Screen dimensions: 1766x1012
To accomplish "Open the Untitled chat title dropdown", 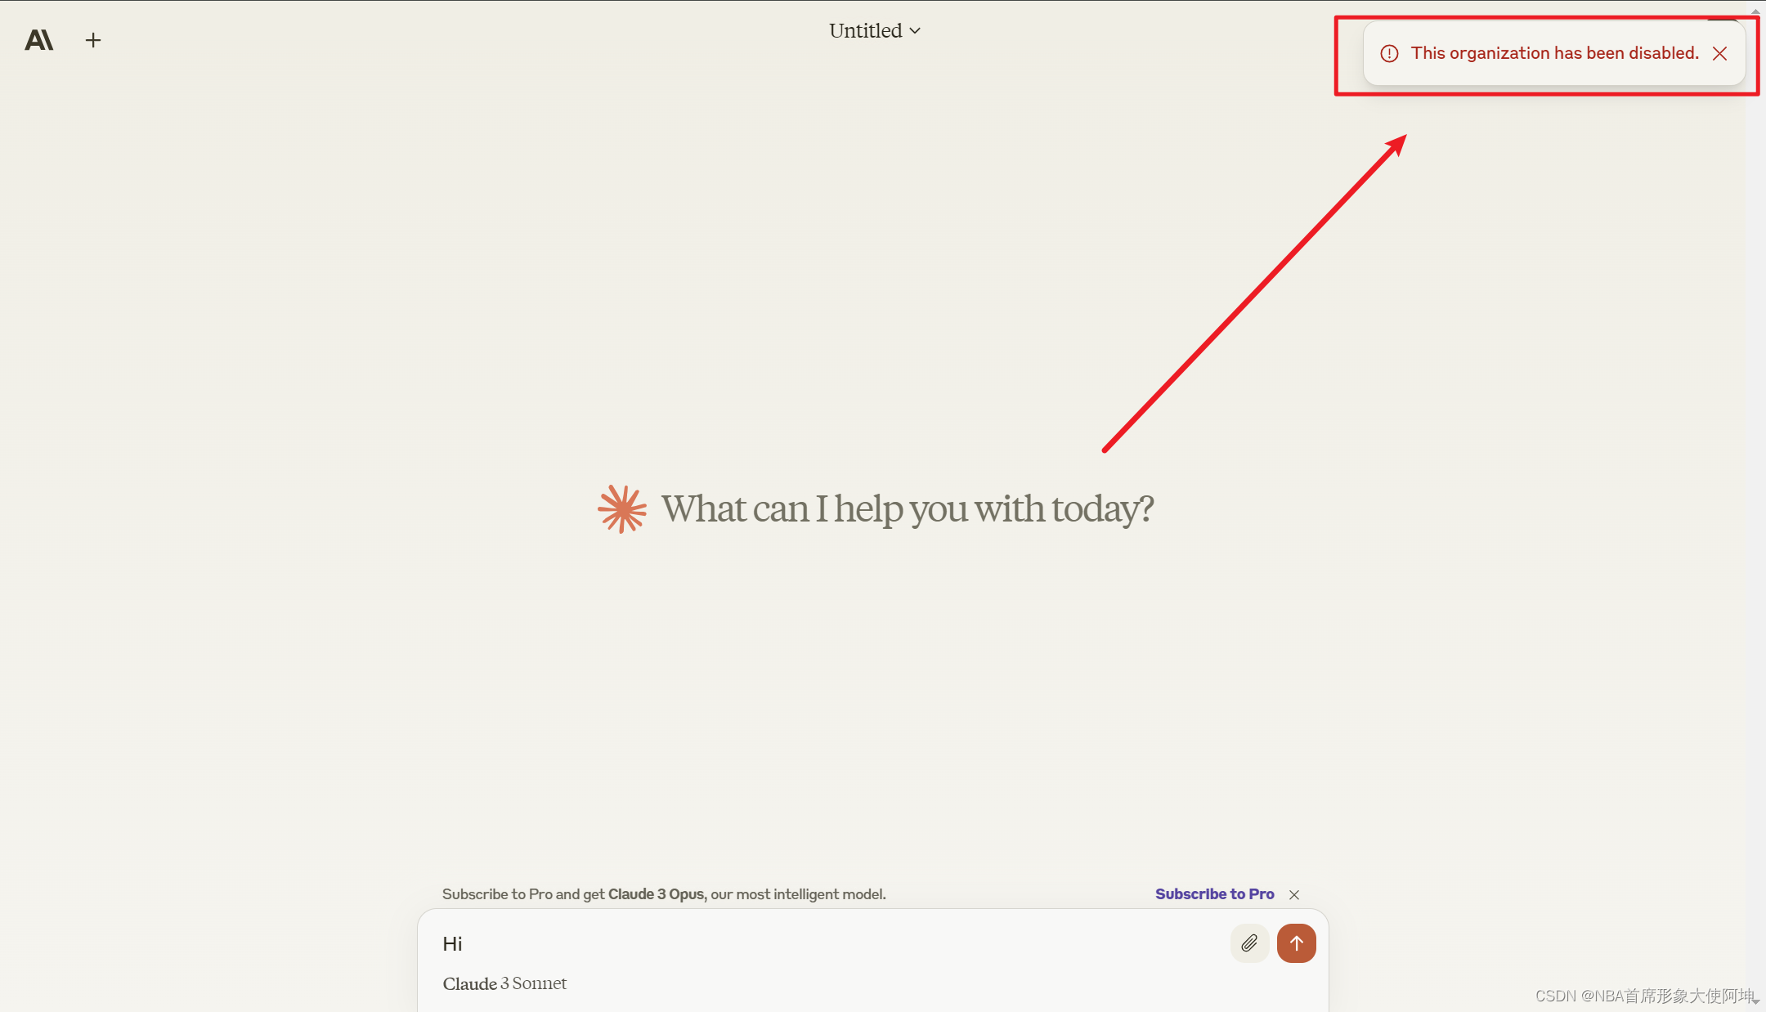I will [x=866, y=31].
